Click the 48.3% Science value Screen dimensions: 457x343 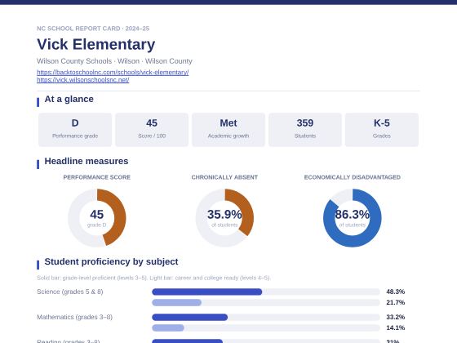396,292
